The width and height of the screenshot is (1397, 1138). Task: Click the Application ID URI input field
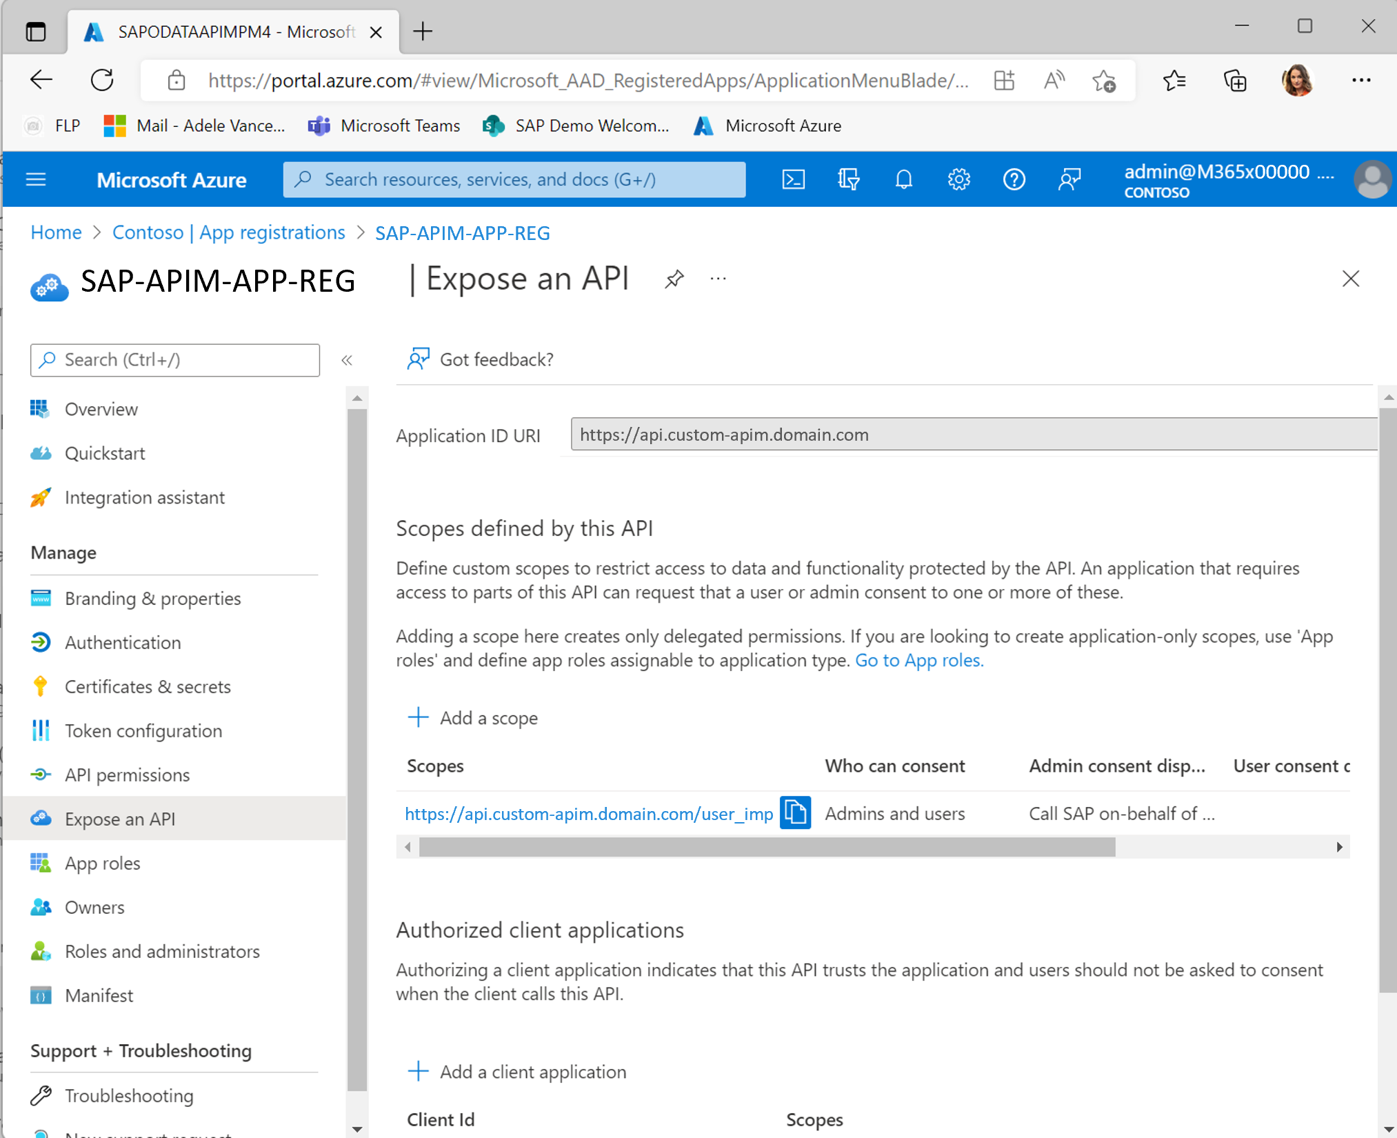click(x=971, y=434)
